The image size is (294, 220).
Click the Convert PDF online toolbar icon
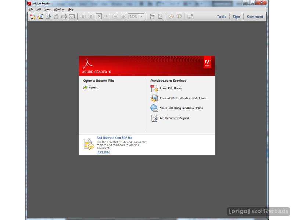click(40, 16)
